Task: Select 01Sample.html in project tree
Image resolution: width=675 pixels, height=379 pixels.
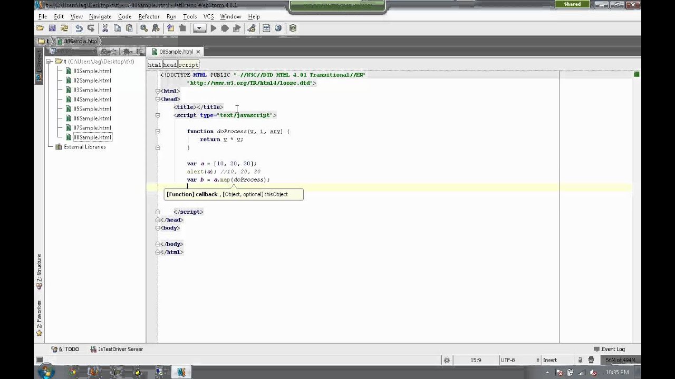Action: coord(92,71)
